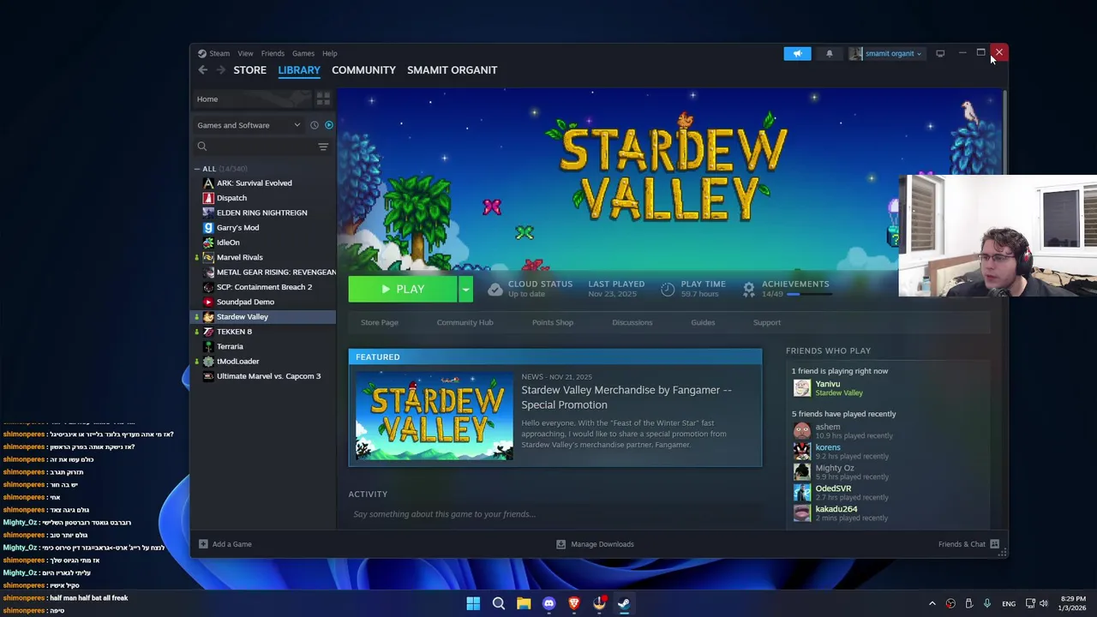Open the Discussions link

coord(632,322)
